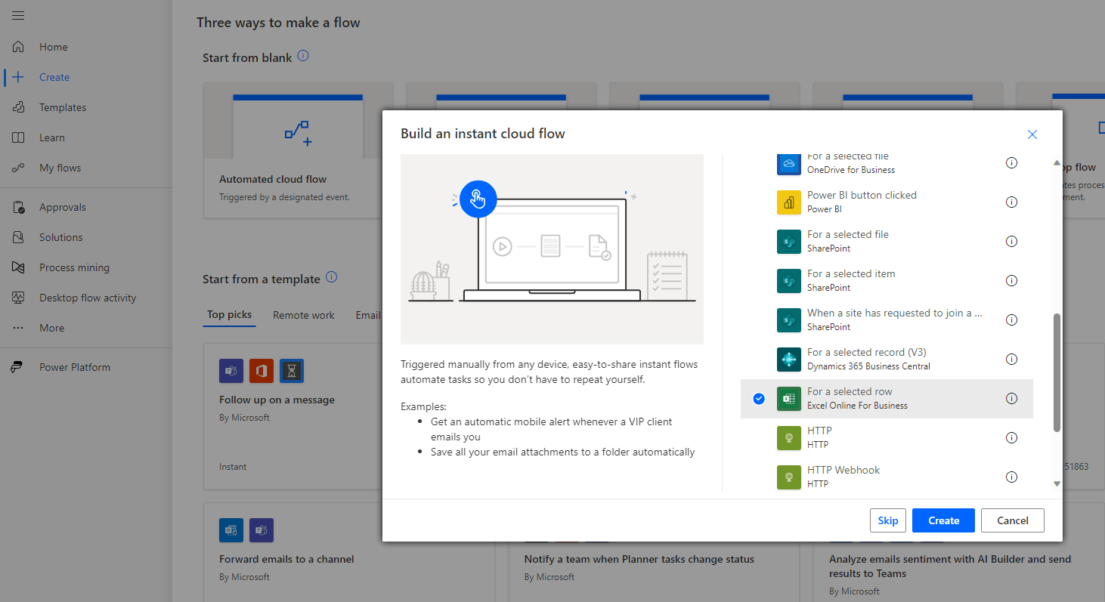
Task: Click the trigger list scrollbar thumb
Action: [x=1057, y=373]
